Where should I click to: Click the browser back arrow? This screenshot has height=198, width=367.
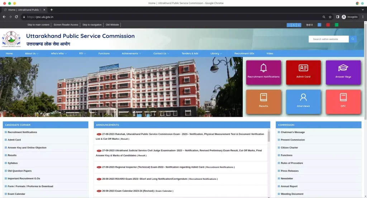click(x=4, y=17)
